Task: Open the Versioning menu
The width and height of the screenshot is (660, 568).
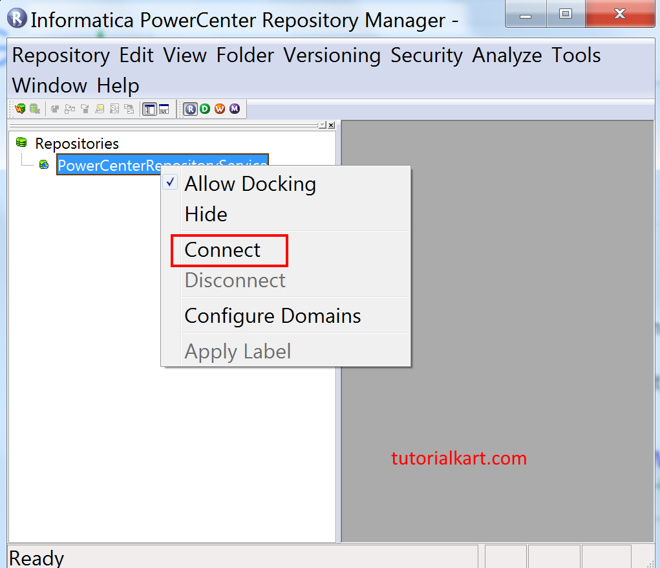Action: 332,56
